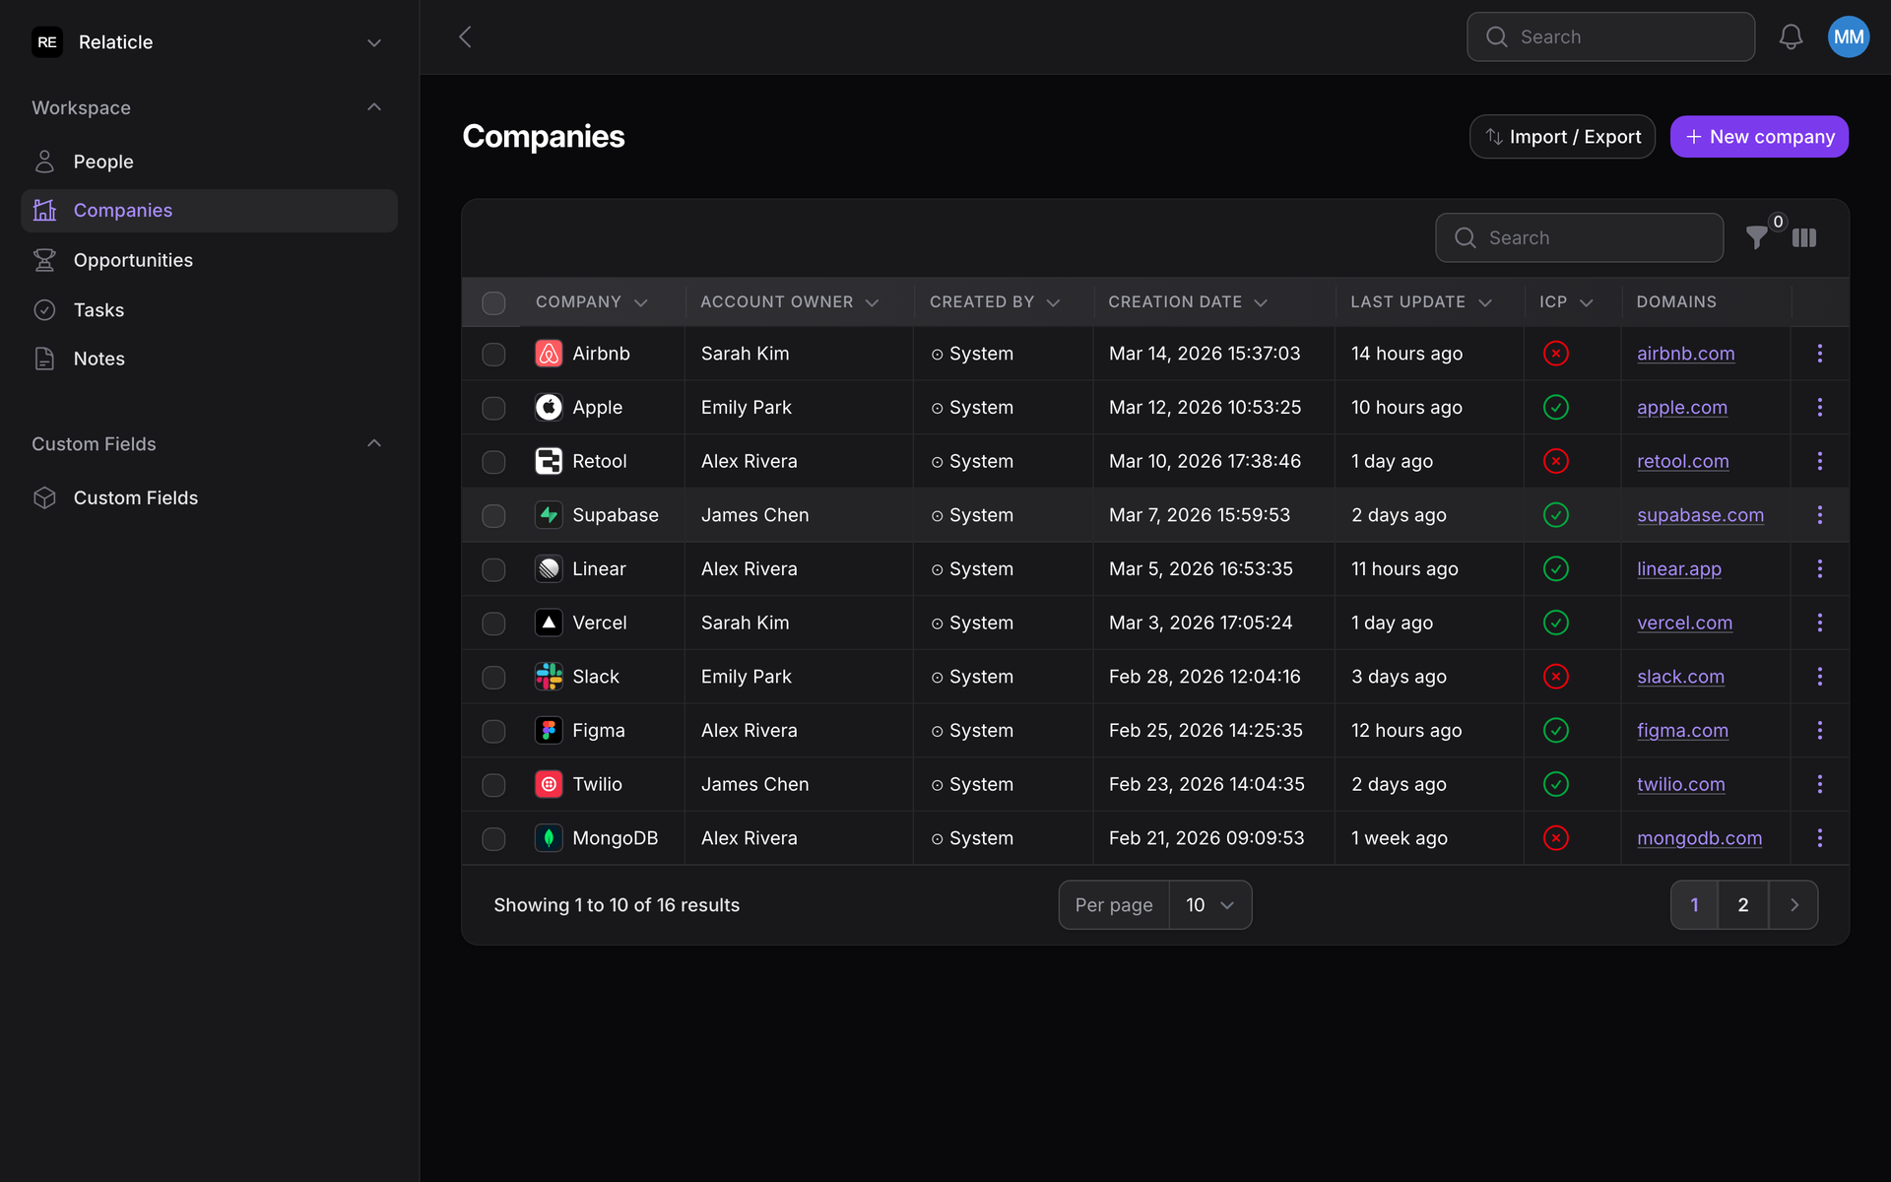
Task: Open Opportunities in the sidebar
Action: click(x=209, y=260)
